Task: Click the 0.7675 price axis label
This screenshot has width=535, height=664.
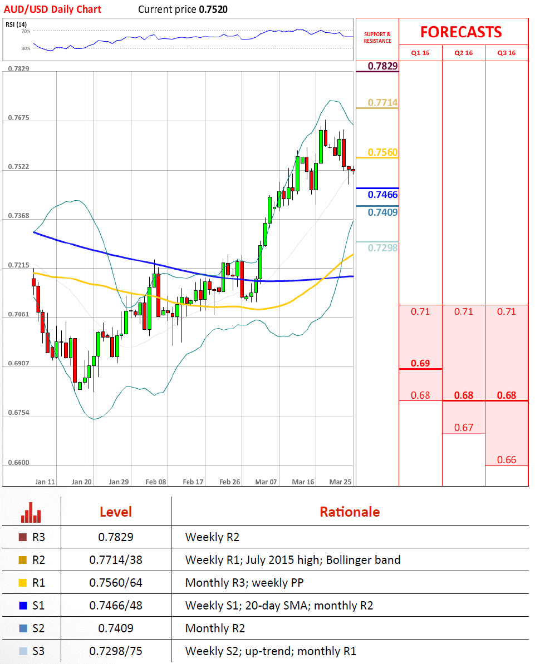Action: pos(19,118)
